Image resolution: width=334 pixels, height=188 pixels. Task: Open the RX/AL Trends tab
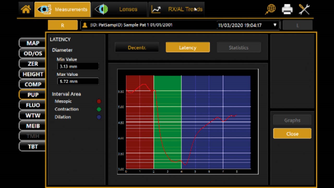[x=176, y=9]
